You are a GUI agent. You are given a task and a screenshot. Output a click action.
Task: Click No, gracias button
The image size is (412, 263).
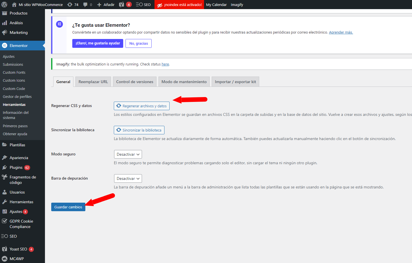139,43
